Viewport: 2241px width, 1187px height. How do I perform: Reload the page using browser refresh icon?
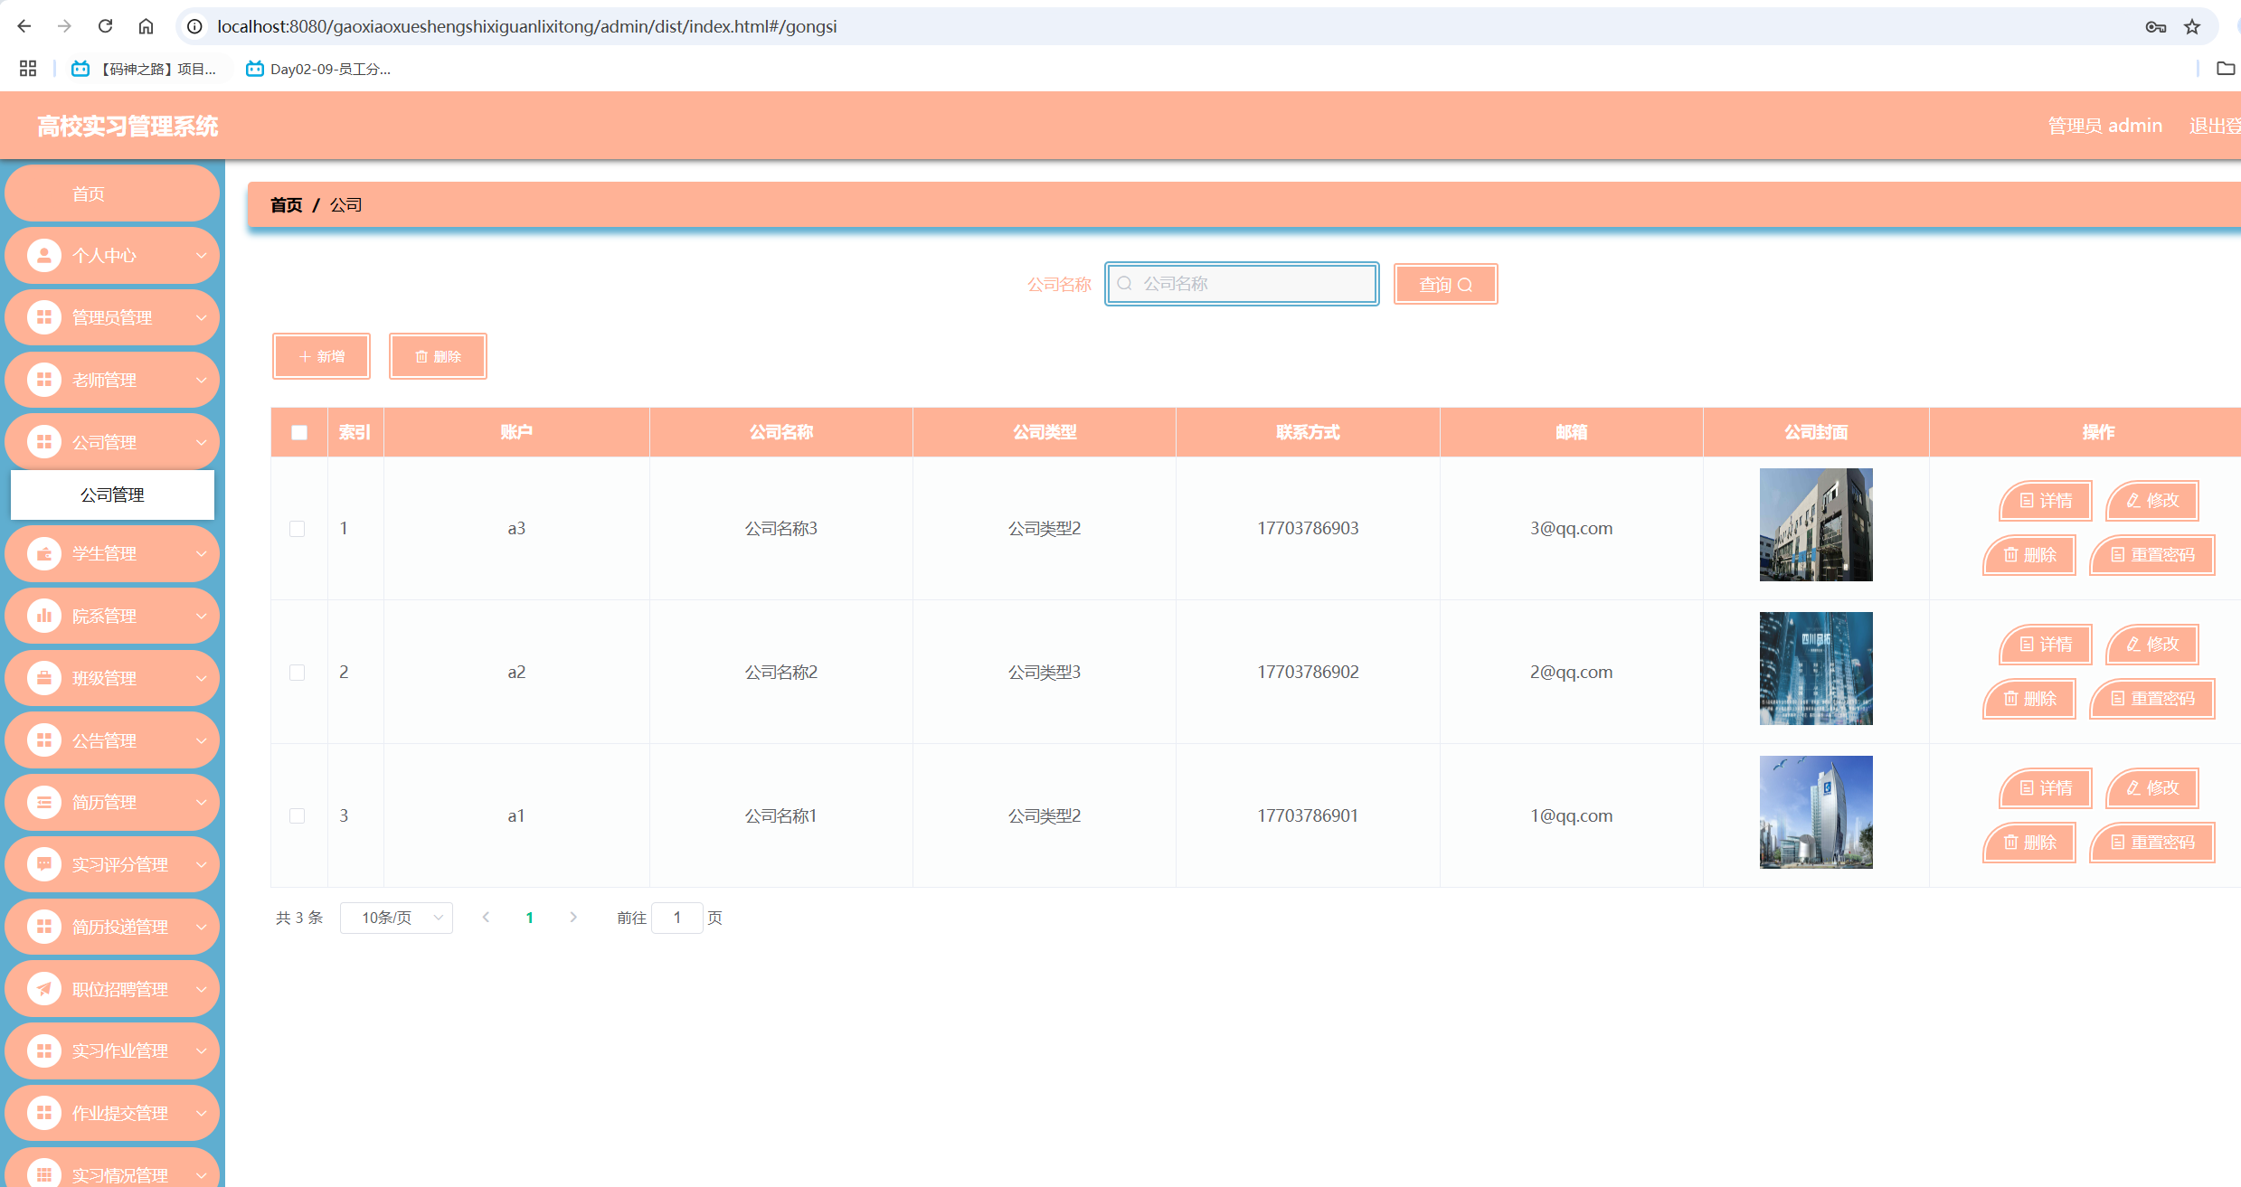coord(105,26)
